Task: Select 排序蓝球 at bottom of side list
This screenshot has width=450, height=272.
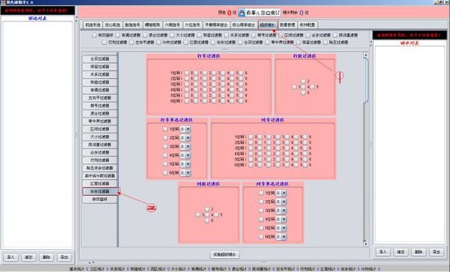Action: coord(100,199)
